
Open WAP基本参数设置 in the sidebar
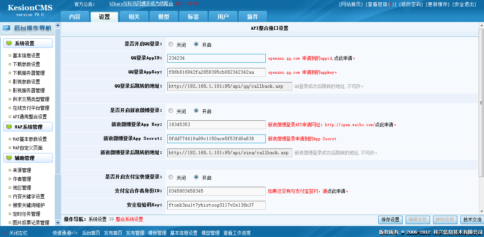click(30, 139)
